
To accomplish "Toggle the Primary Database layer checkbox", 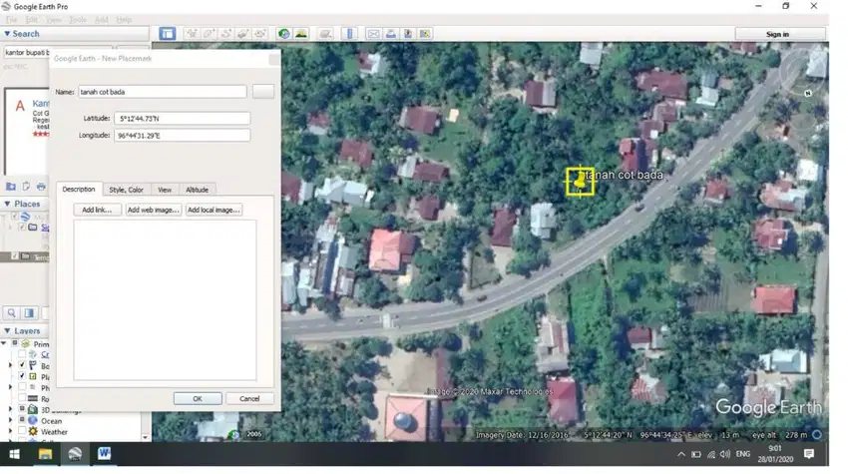I will [x=15, y=343].
